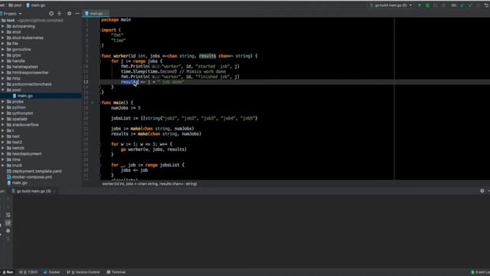
Task: Open docker-compose.yml file
Action: 31,177
